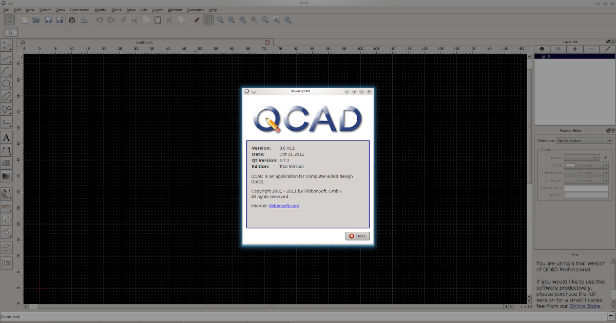Click the Cut scissors icon
This screenshot has height=323, width=616.
tap(134, 20)
